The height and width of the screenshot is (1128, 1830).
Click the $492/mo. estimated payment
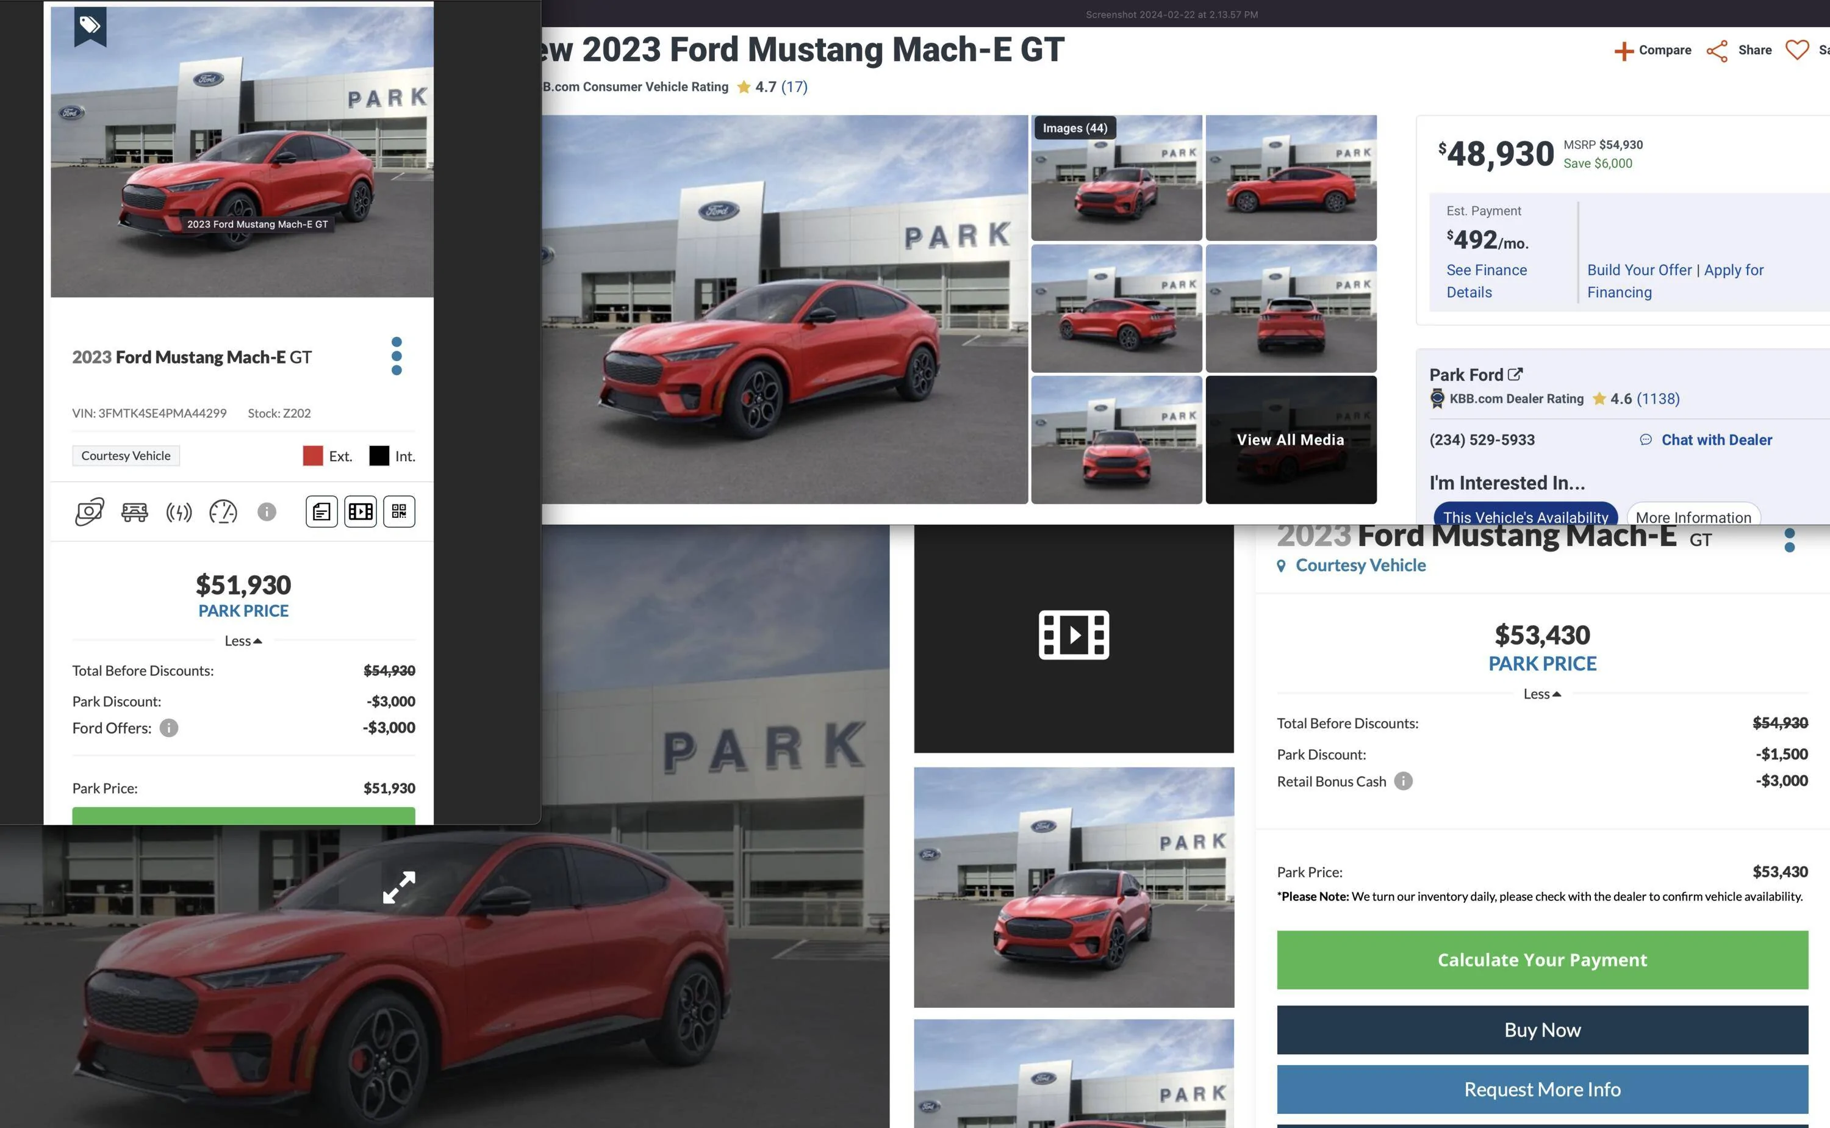coord(1487,240)
